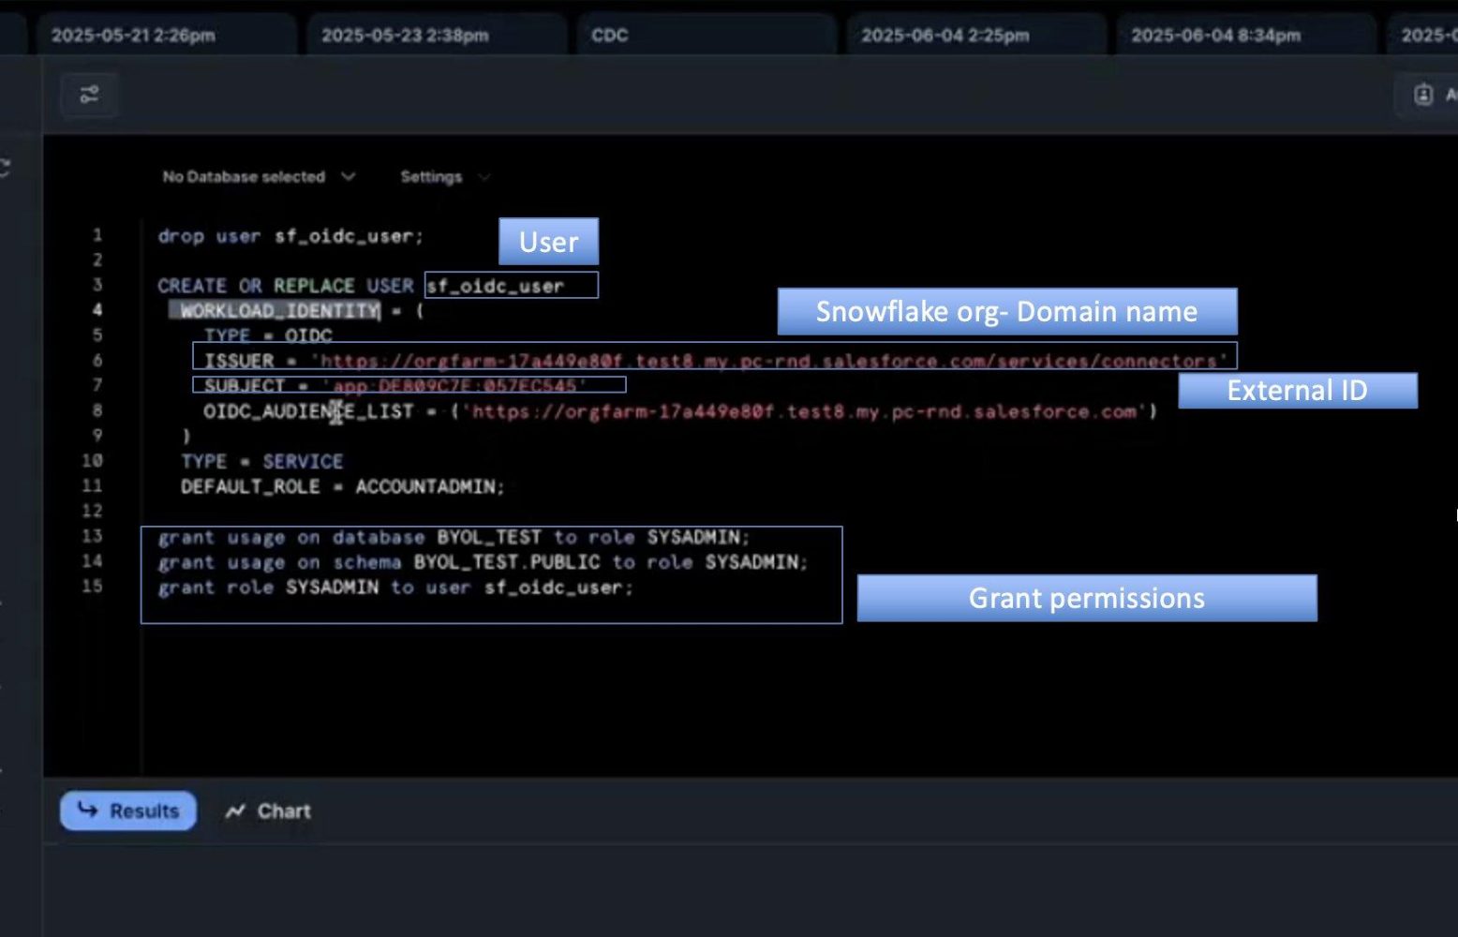Switch to the Chart view
The height and width of the screenshot is (937, 1458).
tap(268, 811)
